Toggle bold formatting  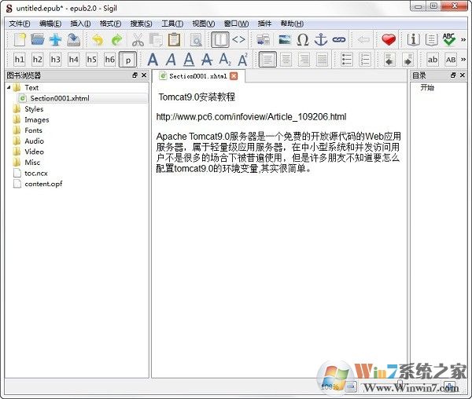point(153,60)
